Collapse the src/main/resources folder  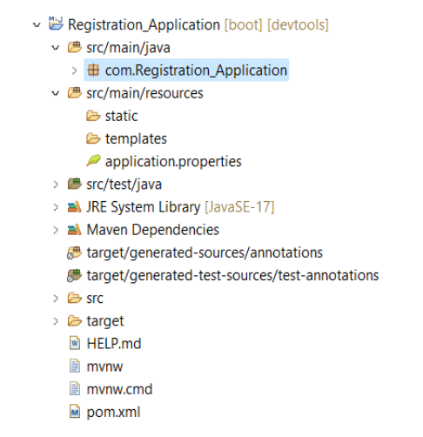(x=56, y=93)
